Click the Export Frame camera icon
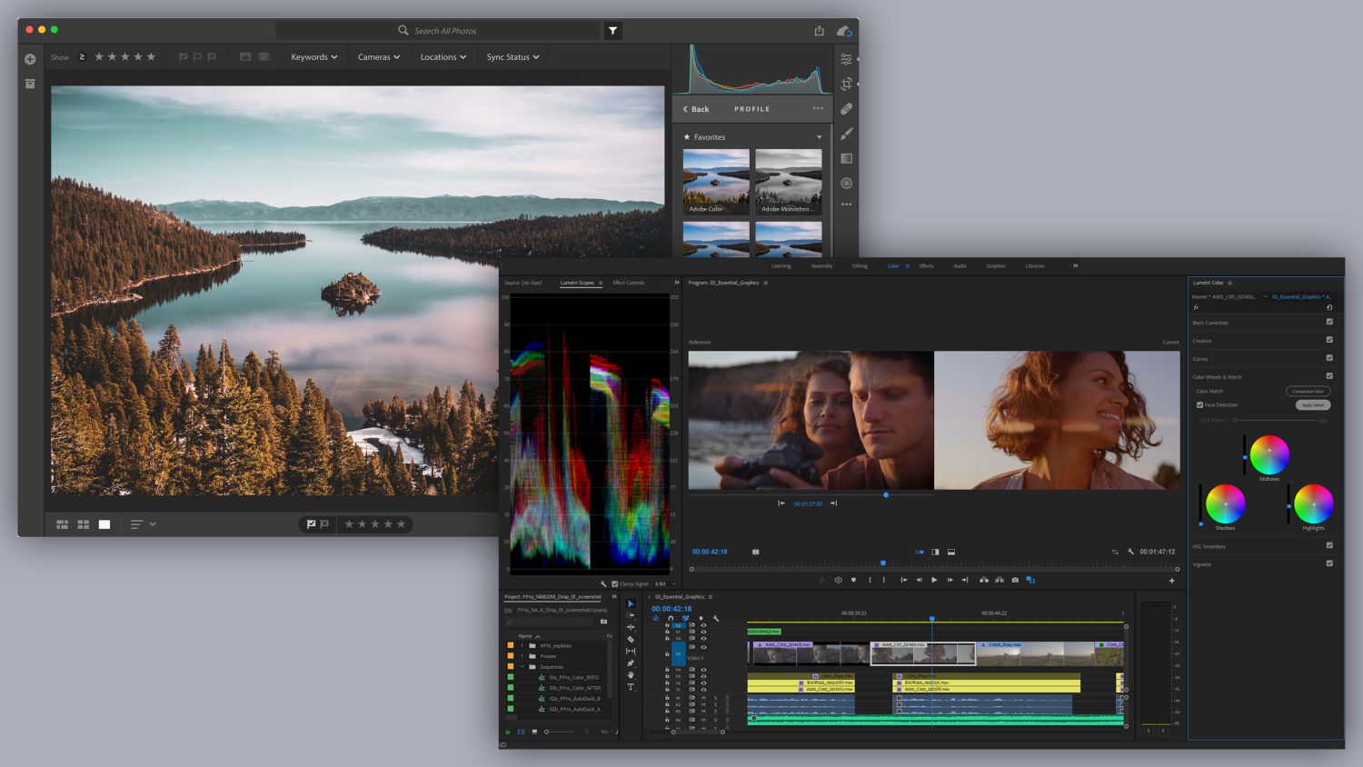The image size is (1363, 767). tap(1015, 580)
